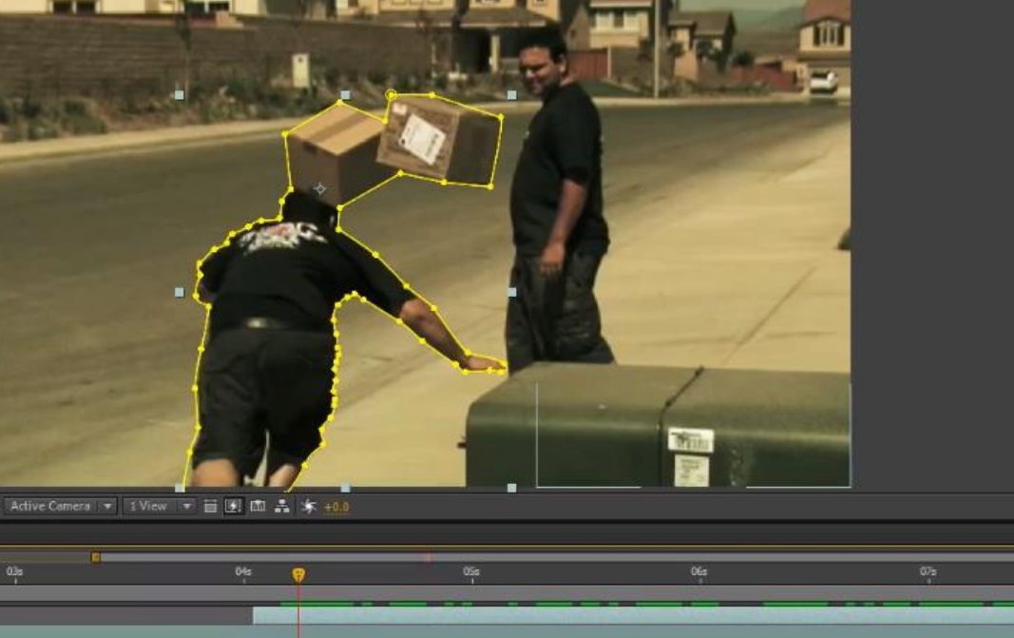Jump to 06s on the time ruler

coord(698,572)
